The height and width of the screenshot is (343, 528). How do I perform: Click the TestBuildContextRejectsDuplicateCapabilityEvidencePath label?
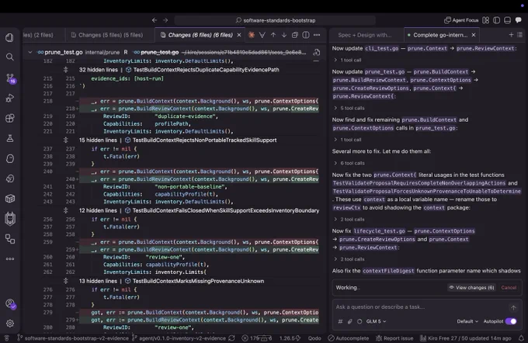click(x=206, y=70)
